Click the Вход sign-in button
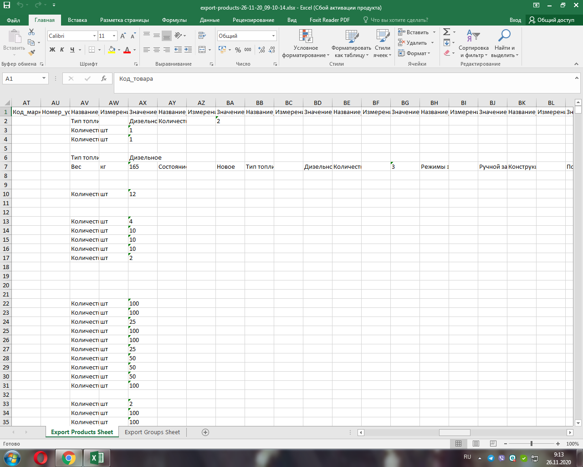583x467 pixels. coord(515,20)
